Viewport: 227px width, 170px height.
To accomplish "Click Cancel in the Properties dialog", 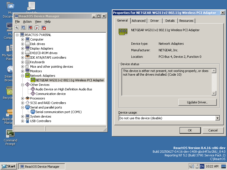I will [213, 130].
